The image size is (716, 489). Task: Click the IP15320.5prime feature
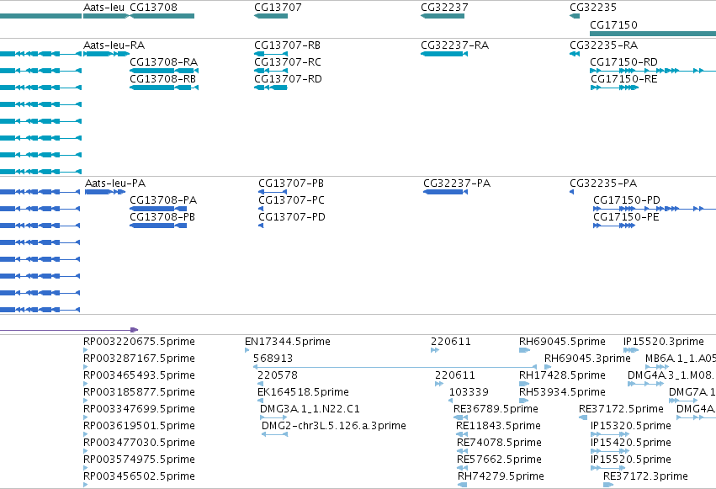coord(631,426)
